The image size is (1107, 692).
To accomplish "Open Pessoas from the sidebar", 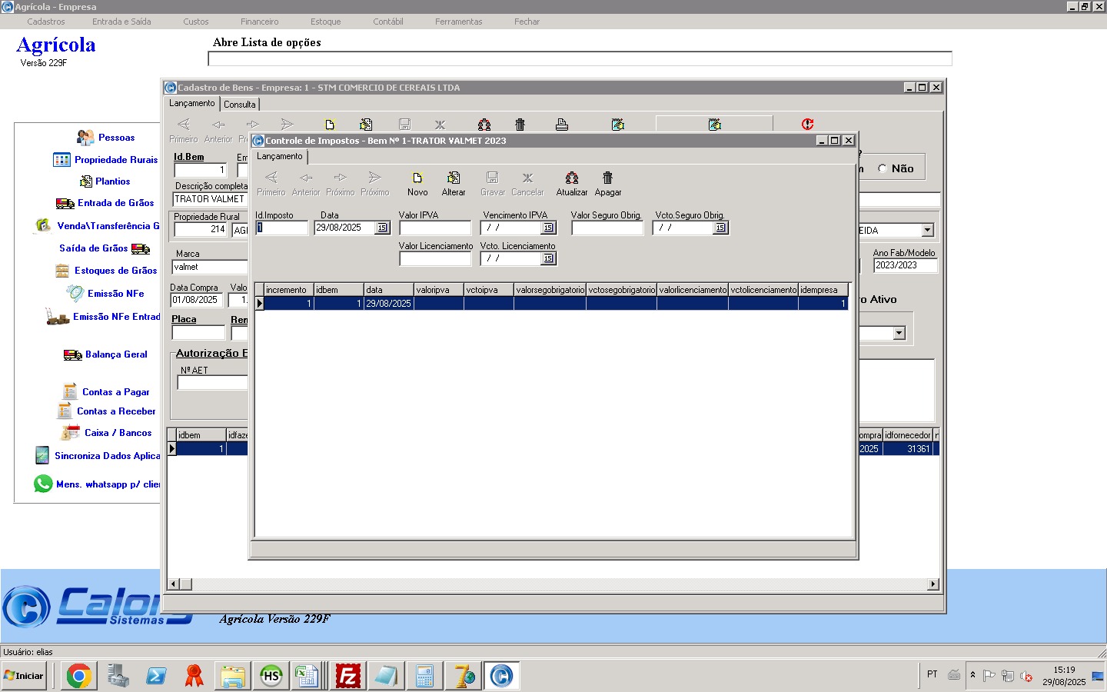I will (x=115, y=138).
